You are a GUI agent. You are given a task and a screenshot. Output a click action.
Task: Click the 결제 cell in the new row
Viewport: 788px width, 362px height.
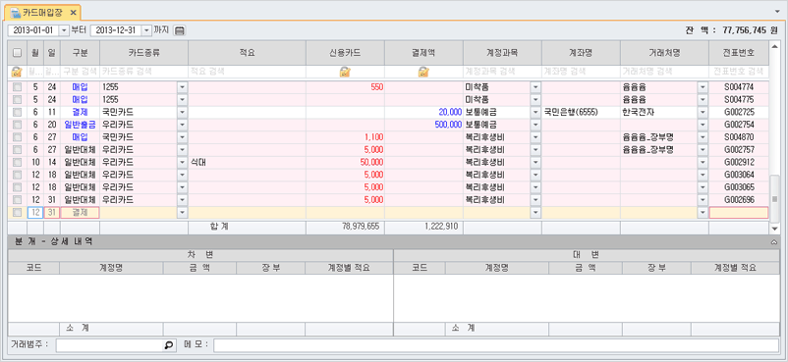(x=80, y=212)
